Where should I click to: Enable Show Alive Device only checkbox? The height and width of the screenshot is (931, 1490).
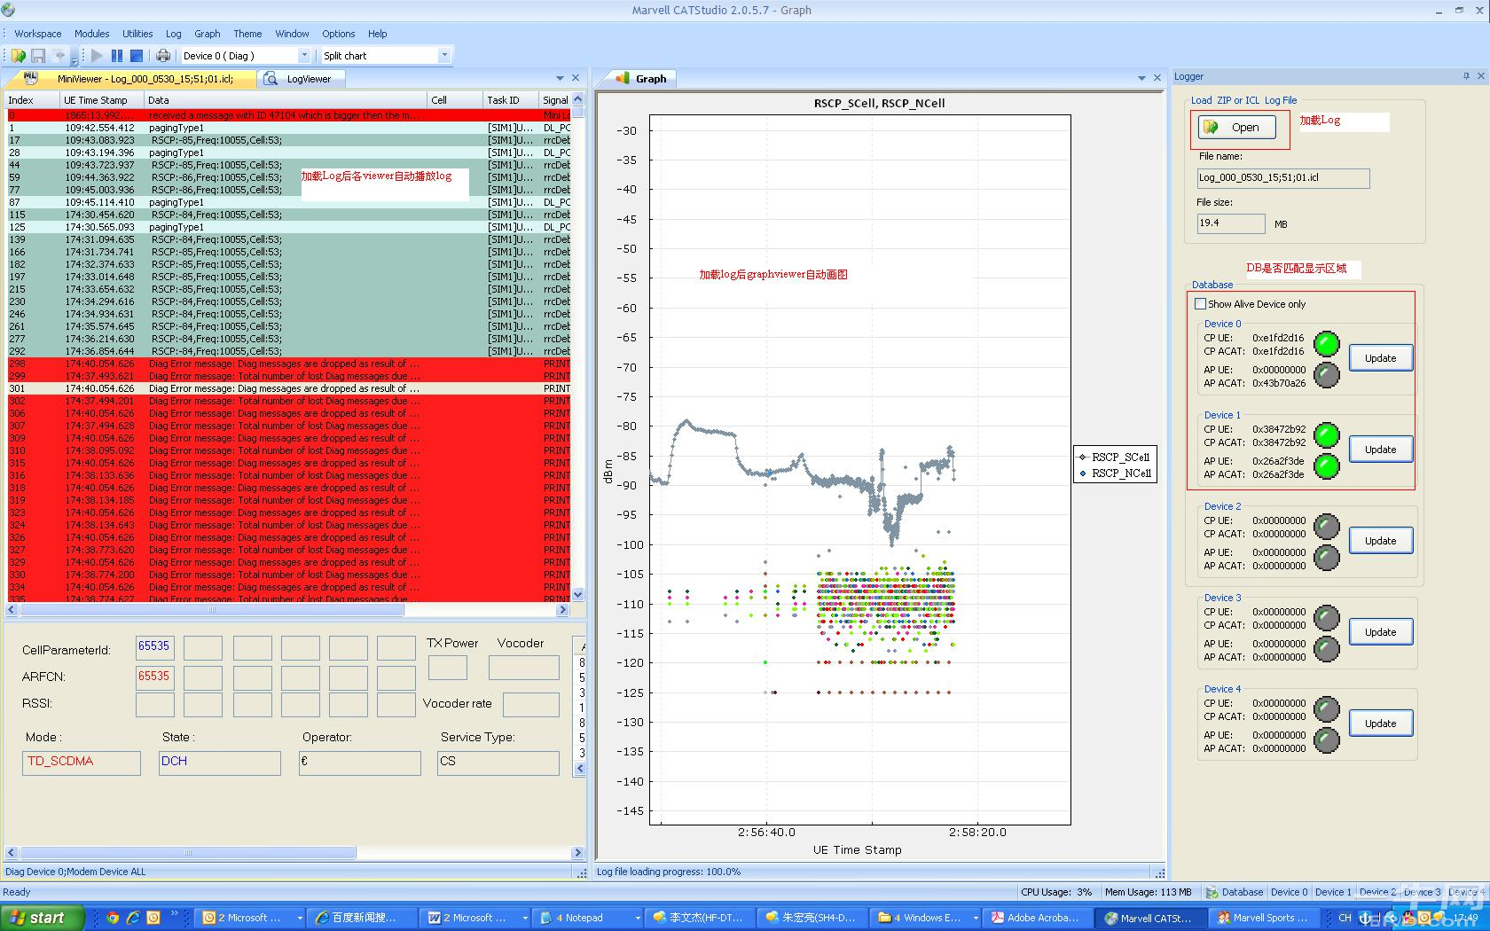coord(1200,304)
